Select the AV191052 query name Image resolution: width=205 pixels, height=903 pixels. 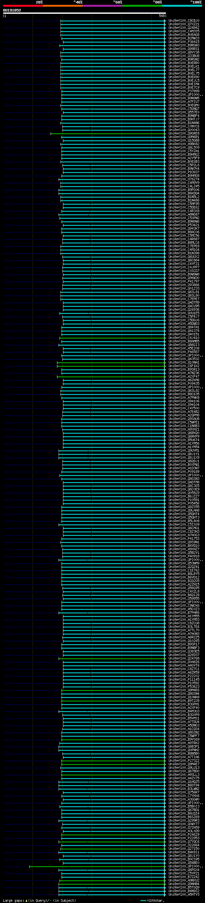(12, 10)
